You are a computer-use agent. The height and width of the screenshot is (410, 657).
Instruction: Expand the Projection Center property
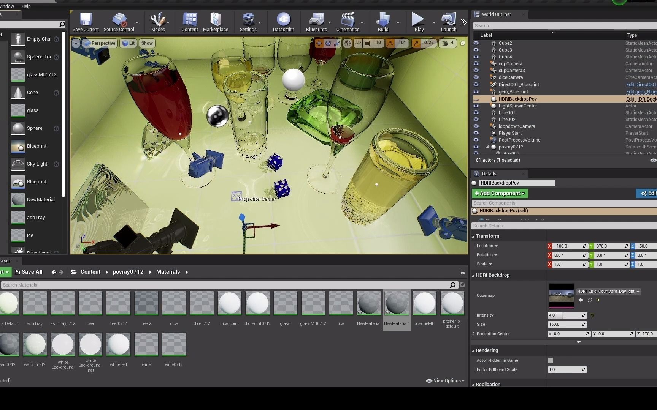click(474, 334)
